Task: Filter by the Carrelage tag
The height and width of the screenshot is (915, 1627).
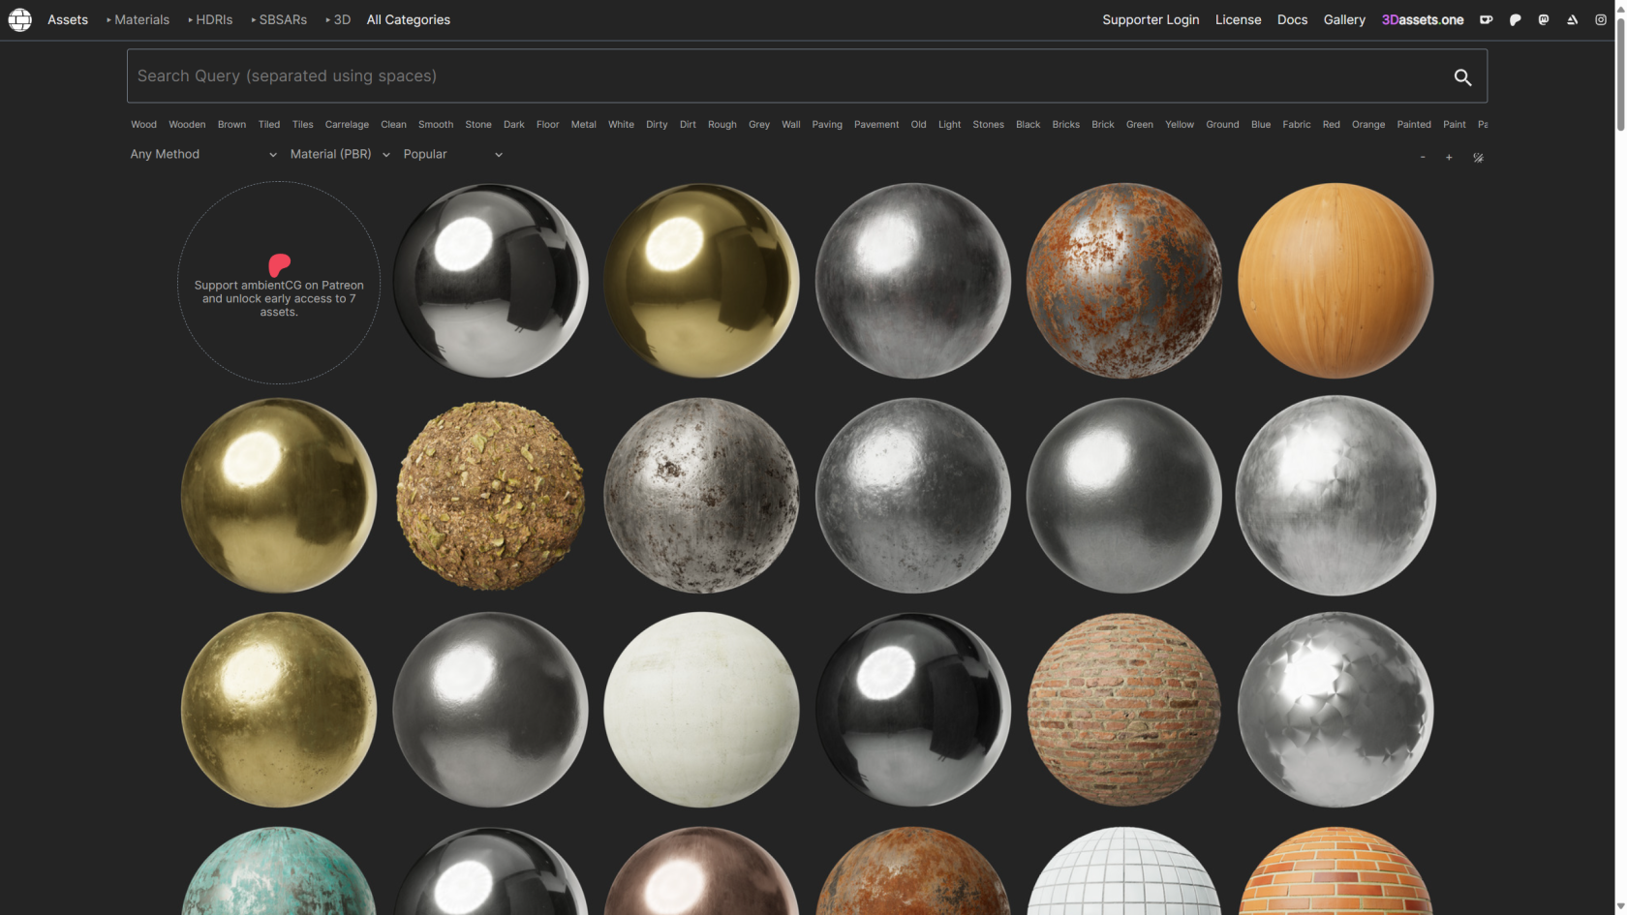Action: point(347,124)
